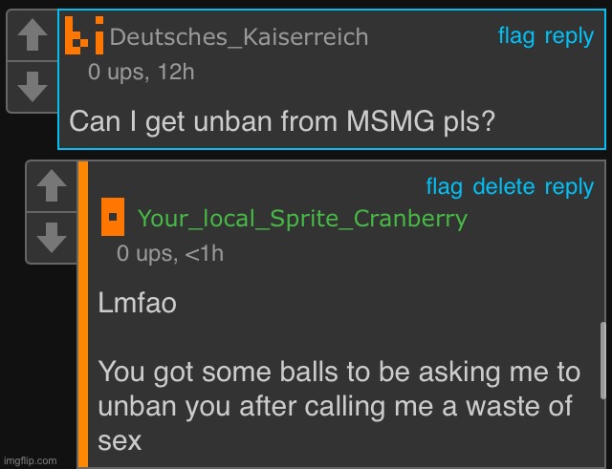Image resolution: width=612 pixels, height=469 pixels.
Task: Click the orange bar beside reply
Action: coord(83,314)
